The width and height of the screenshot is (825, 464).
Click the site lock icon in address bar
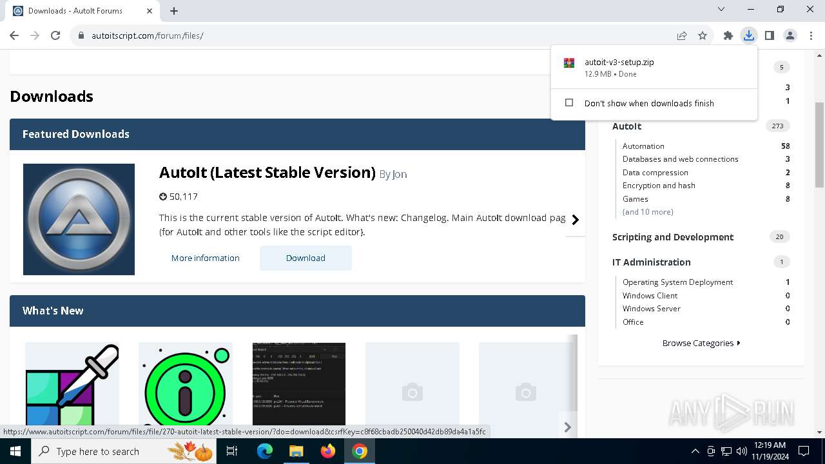(81, 35)
